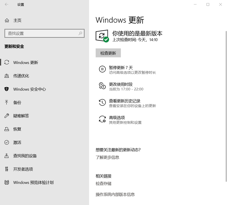The image size is (227, 205).
Task: Open 查找我的设备 label
Action: (25, 156)
